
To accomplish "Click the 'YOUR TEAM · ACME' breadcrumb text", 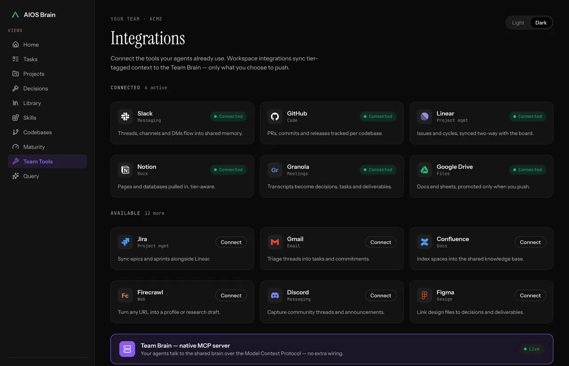I will point(136,19).
